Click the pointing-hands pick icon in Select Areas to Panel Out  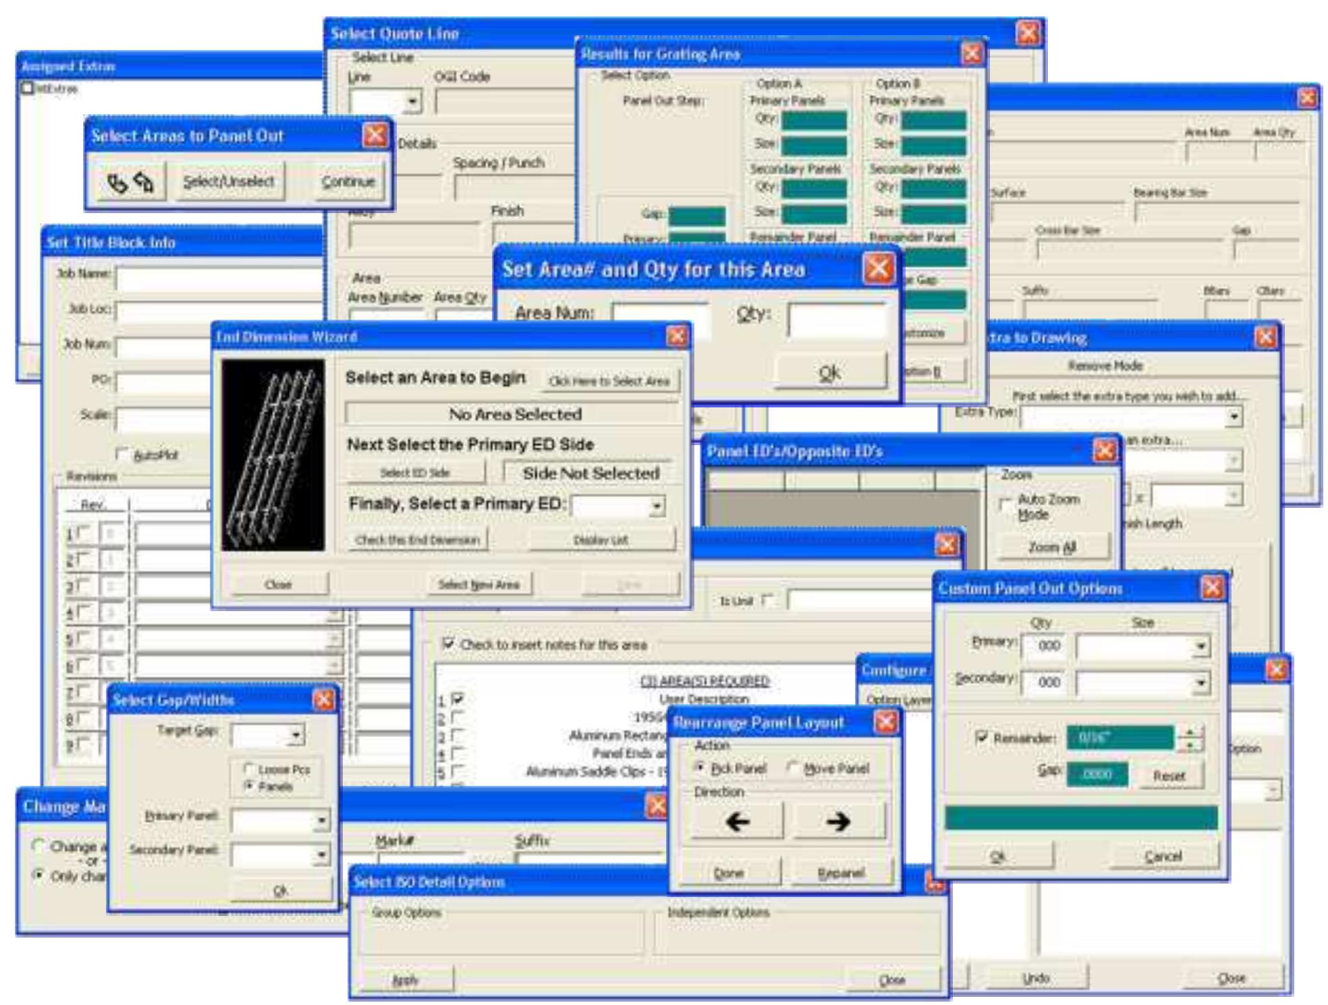point(130,181)
